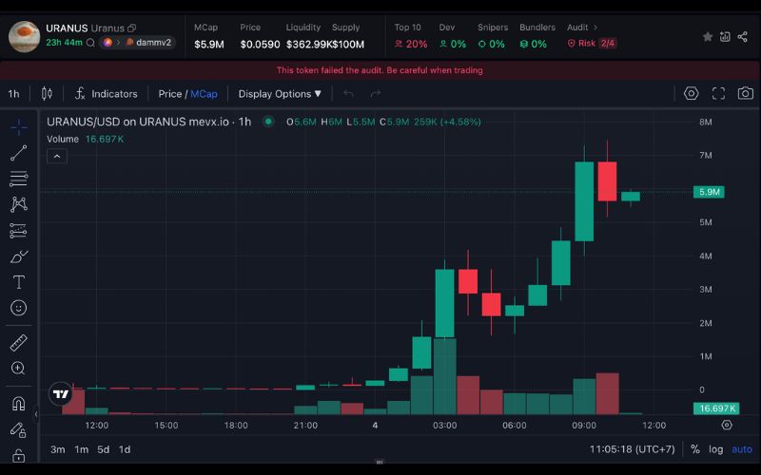Image resolution: width=761 pixels, height=475 pixels.
Task: Click the 09:00 time axis label
Action: (584, 425)
